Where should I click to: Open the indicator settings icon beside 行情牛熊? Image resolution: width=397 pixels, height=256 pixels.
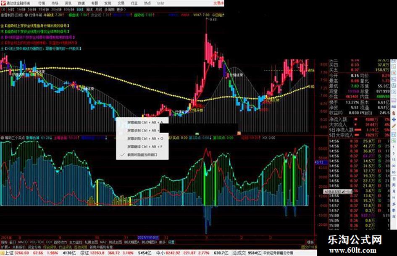[26, 15]
